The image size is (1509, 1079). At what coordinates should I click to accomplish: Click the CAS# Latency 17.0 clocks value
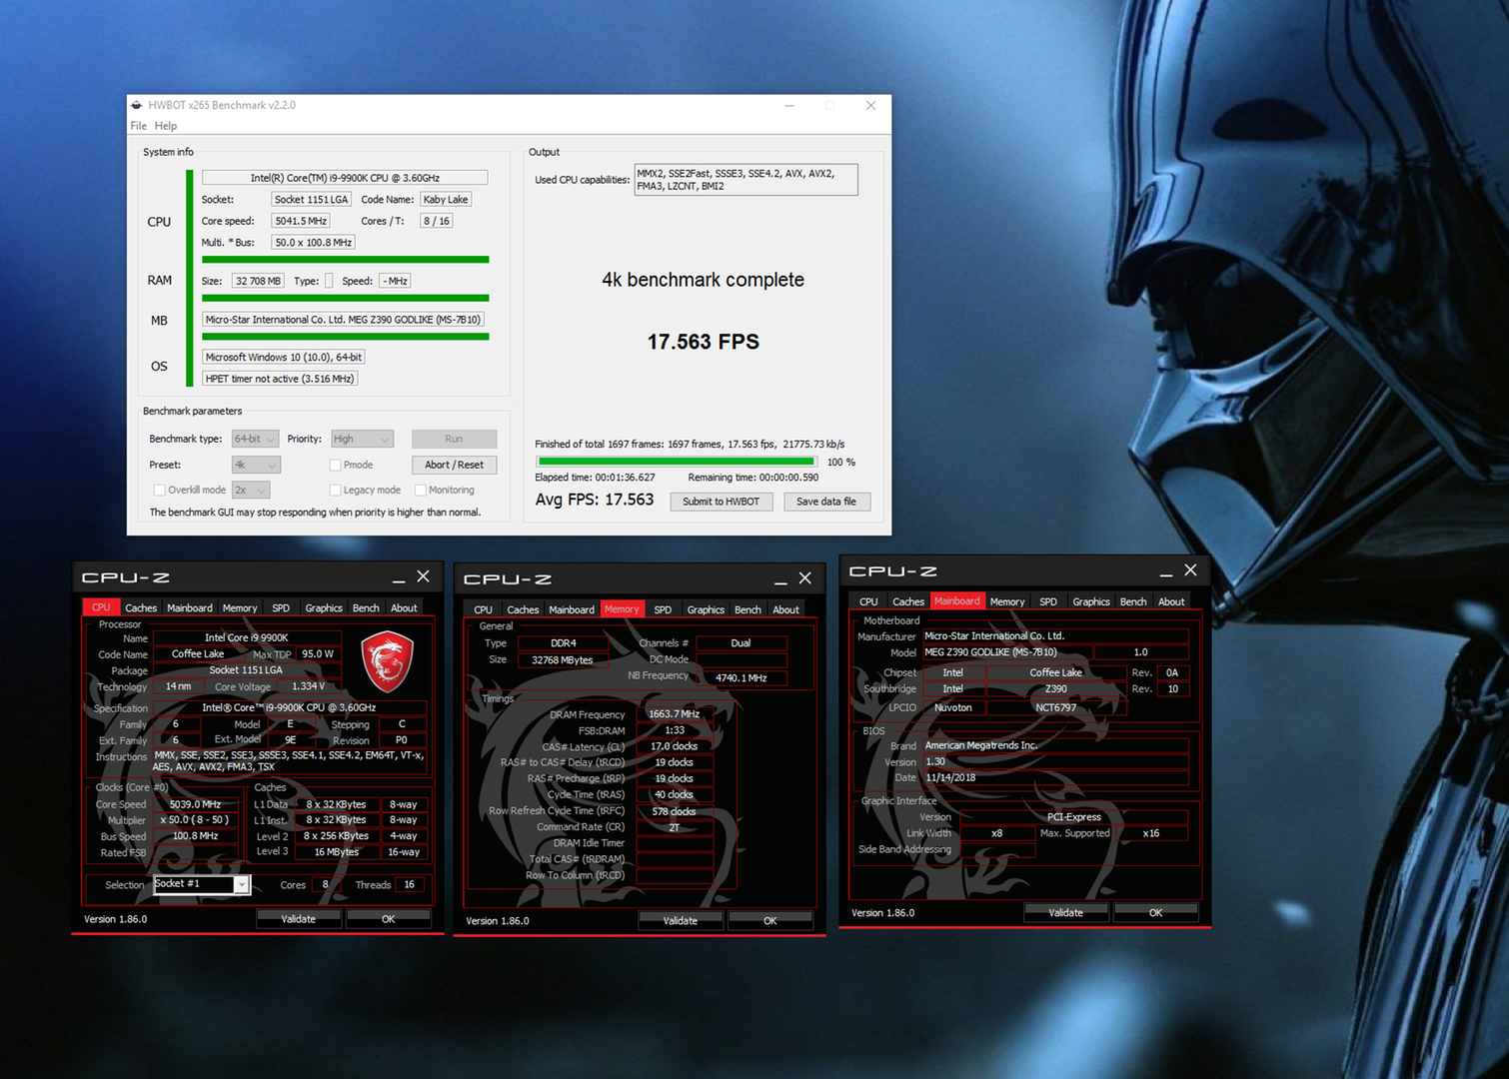click(x=674, y=746)
